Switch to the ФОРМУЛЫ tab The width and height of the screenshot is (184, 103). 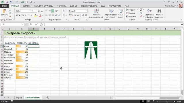tap(62, 6)
